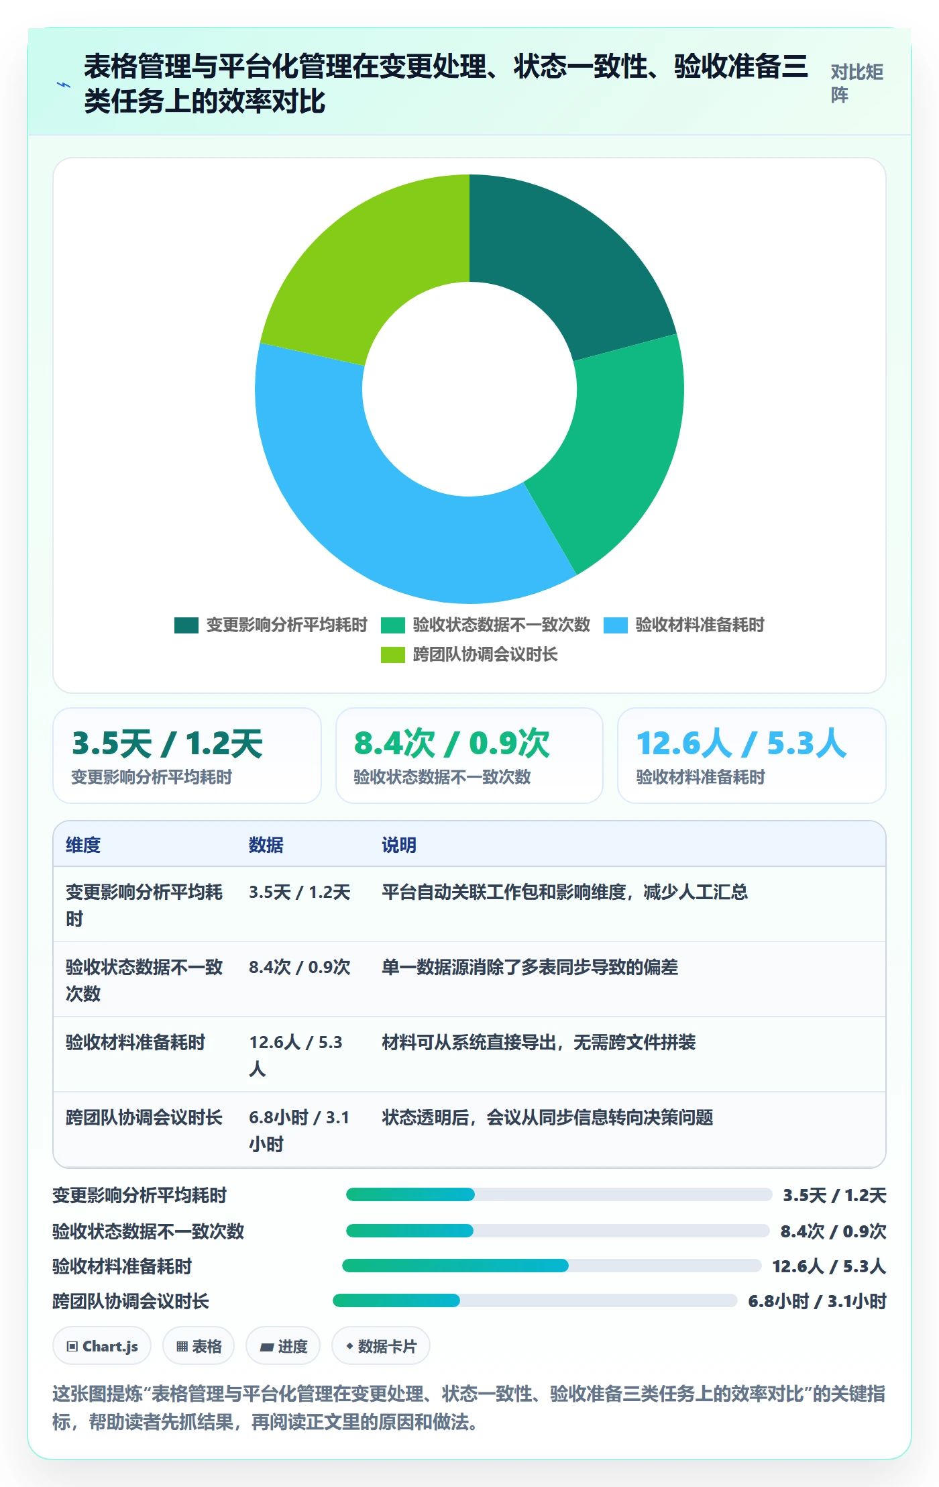Click the 验收状态数据不一致次数 progress bar

coord(557,1231)
